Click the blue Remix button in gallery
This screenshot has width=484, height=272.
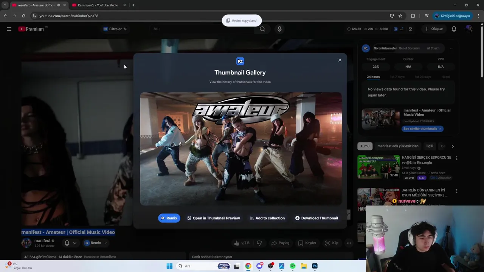[x=169, y=218]
